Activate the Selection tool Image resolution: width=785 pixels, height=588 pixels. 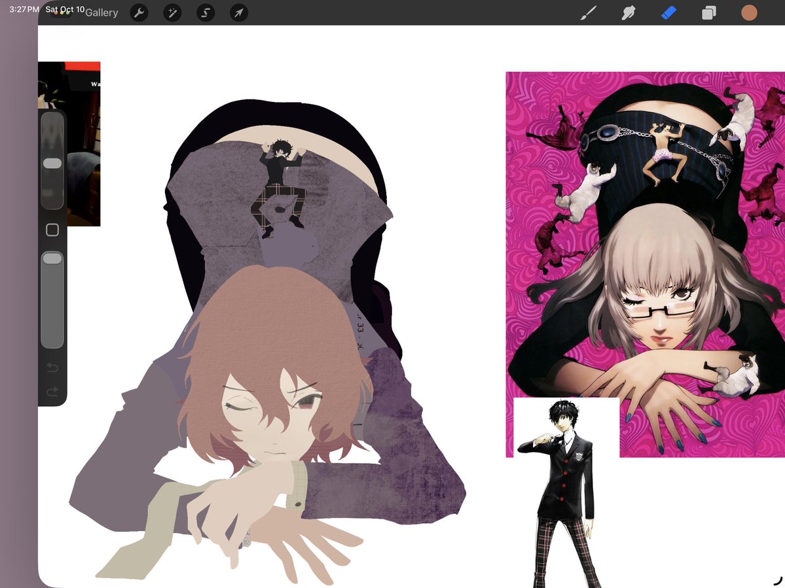point(206,13)
